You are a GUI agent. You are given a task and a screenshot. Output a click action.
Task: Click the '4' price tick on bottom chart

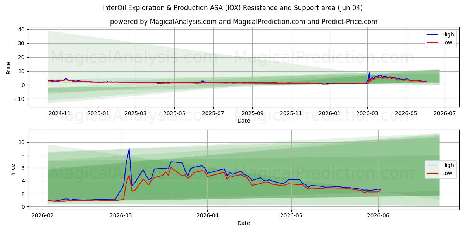pyautogui.click(x=24, y=181)
